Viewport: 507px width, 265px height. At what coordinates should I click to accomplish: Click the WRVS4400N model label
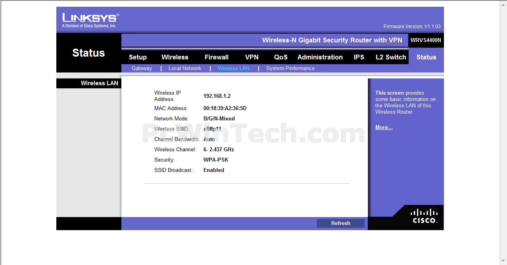(426, 40)
